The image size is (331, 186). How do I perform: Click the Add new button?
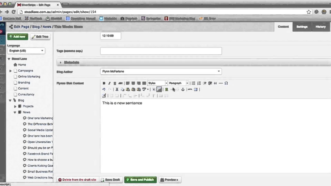point(18,37)
